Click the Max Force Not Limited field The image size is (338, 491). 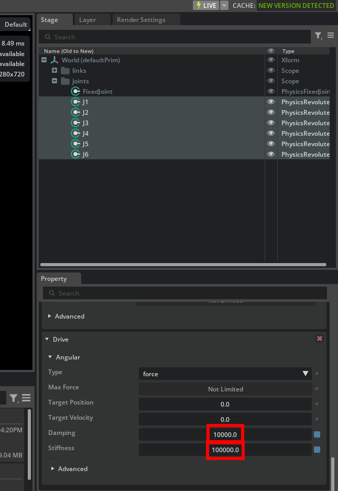click(x=225, y=389)
